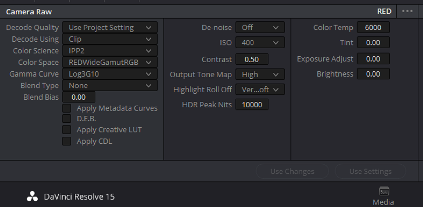This screenshot has width=423, height=207.
Task: Toggle the D.E.B. checkbox
Action: [x=67, y=119]
